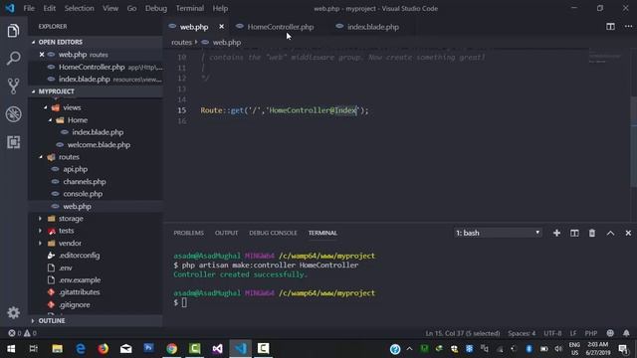Close the web.php editor tab

click(221, 27)
